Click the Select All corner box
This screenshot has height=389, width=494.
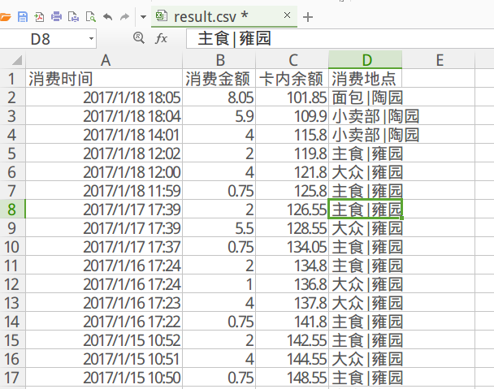click(12, 59)
